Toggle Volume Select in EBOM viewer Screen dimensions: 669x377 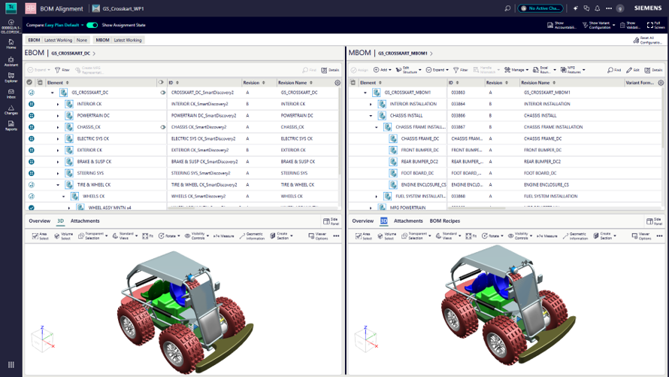63,236
